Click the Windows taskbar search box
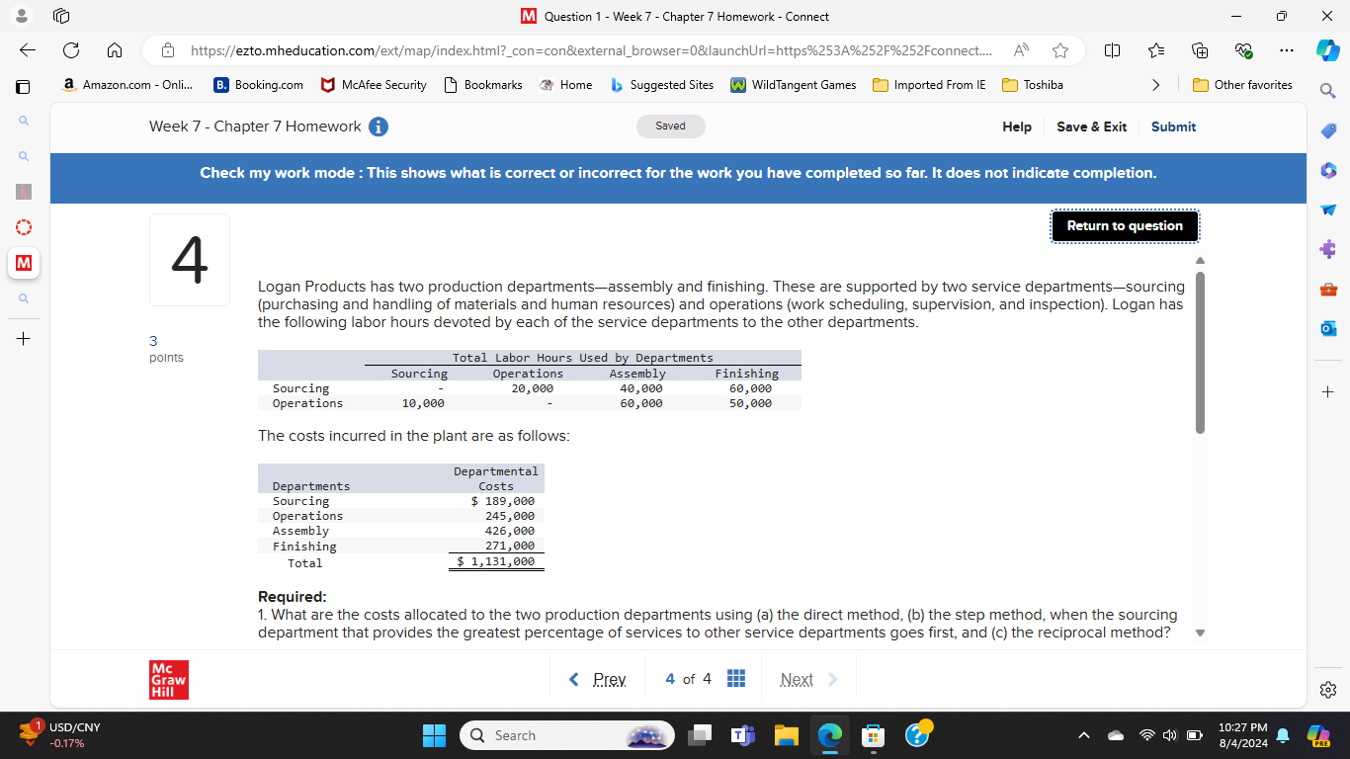This screenshot has width=1350, height=759. tap(566, 735)
